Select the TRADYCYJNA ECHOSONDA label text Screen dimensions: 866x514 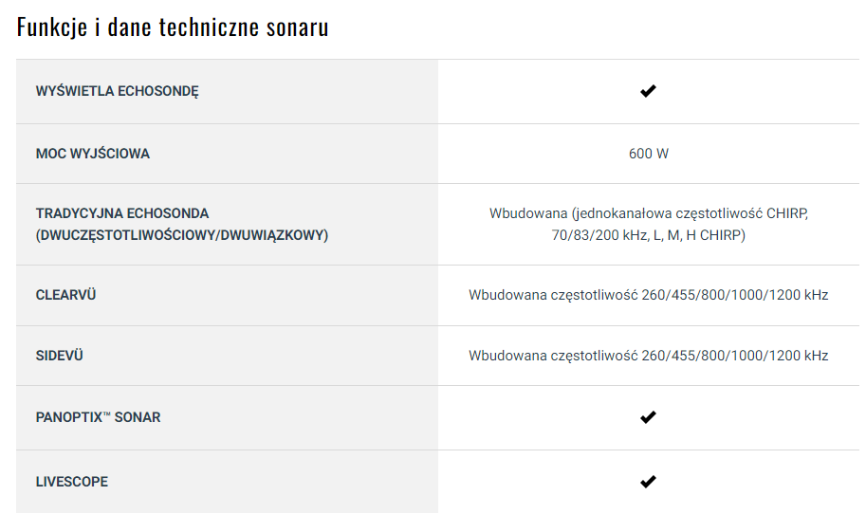coord(122,213)
